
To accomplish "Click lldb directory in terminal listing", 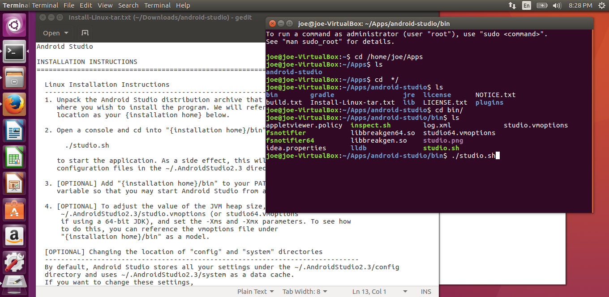I will pos(359,148).
